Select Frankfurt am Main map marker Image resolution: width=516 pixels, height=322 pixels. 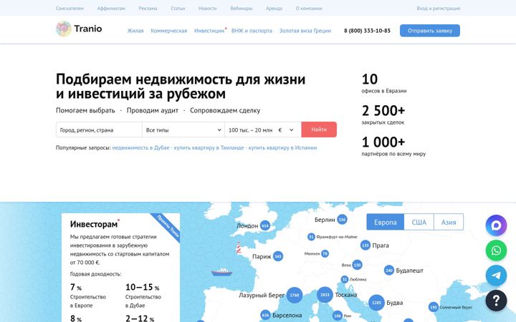311,237
